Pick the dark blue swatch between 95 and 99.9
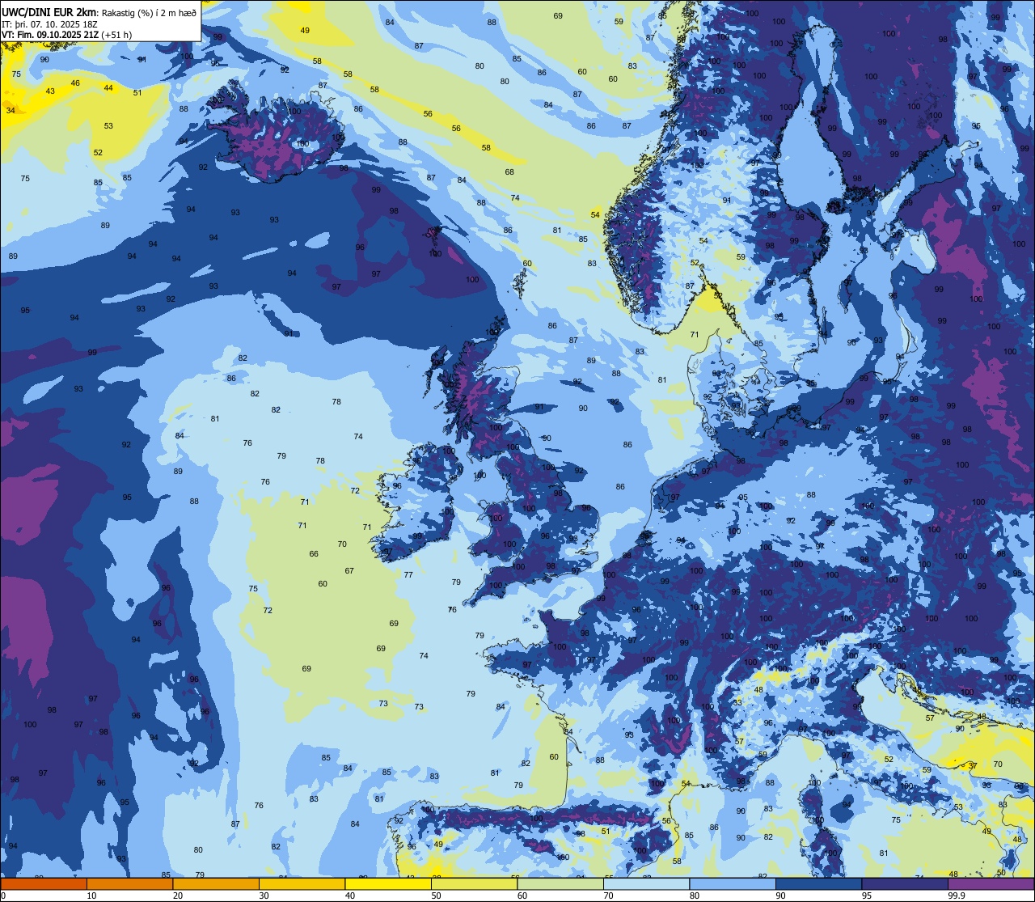1035x902 pixels. (x=905, y=884)
